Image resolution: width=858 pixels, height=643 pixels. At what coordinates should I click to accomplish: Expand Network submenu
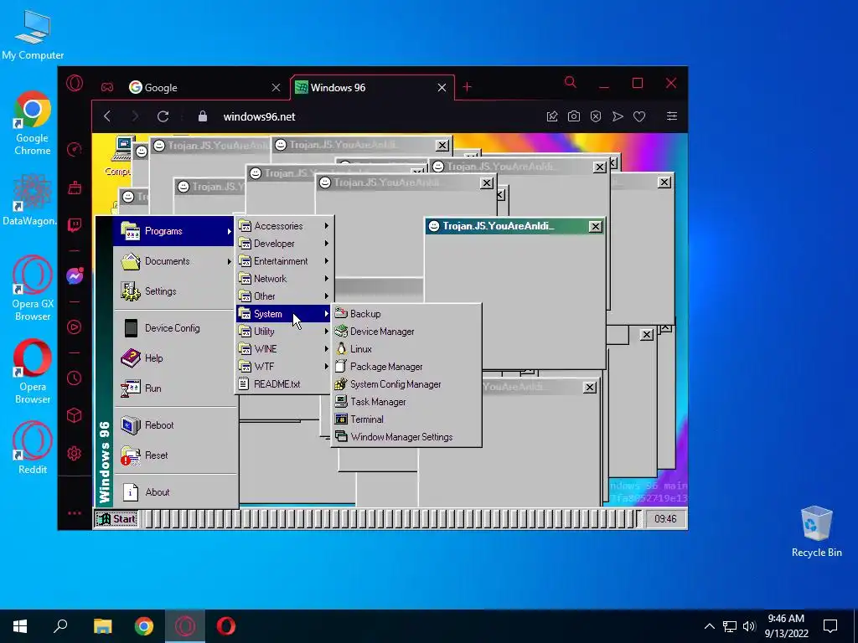tap(285, 278)
